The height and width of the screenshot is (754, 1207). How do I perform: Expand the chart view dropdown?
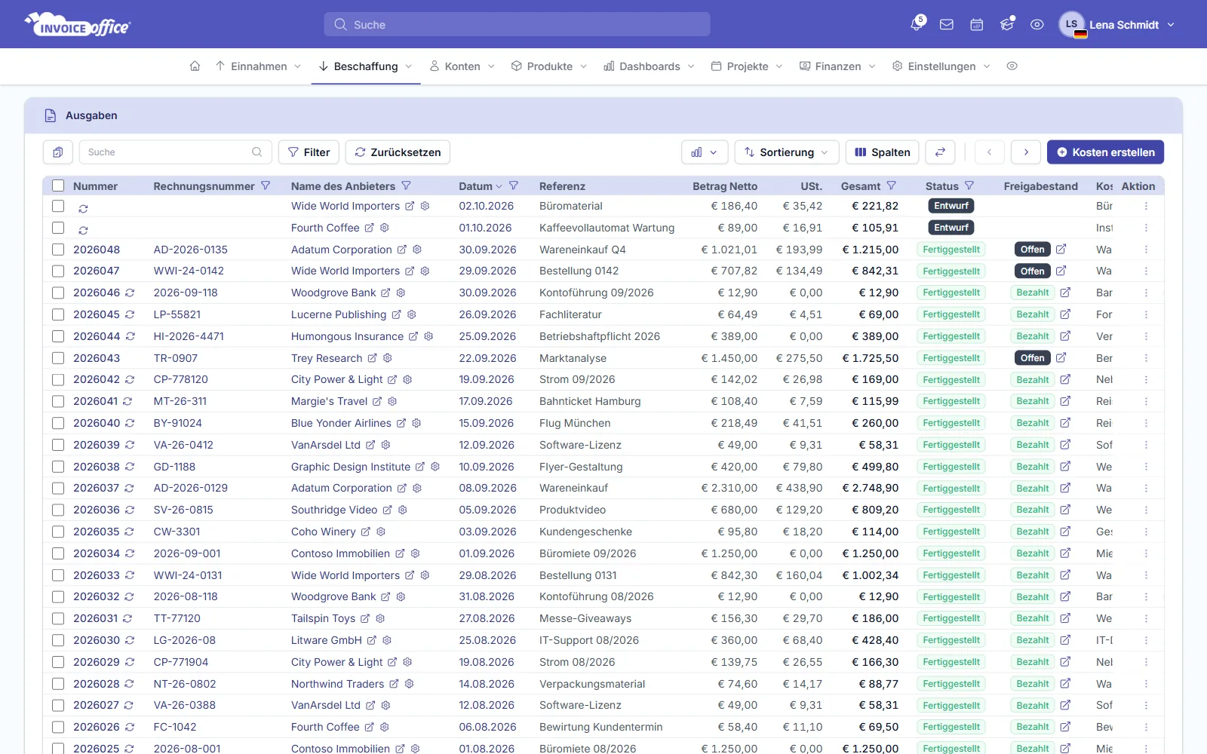[x=705, y=152]
